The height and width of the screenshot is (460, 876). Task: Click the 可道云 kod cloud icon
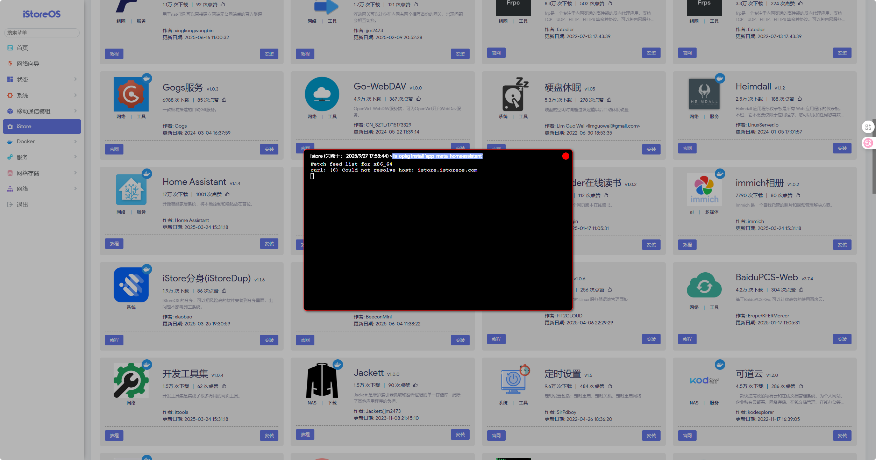pyautogui.click(x=704, y=380)
